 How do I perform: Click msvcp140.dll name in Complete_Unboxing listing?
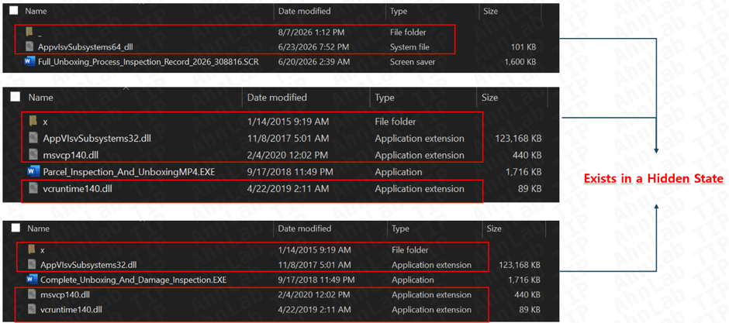[x=64, y=294]
